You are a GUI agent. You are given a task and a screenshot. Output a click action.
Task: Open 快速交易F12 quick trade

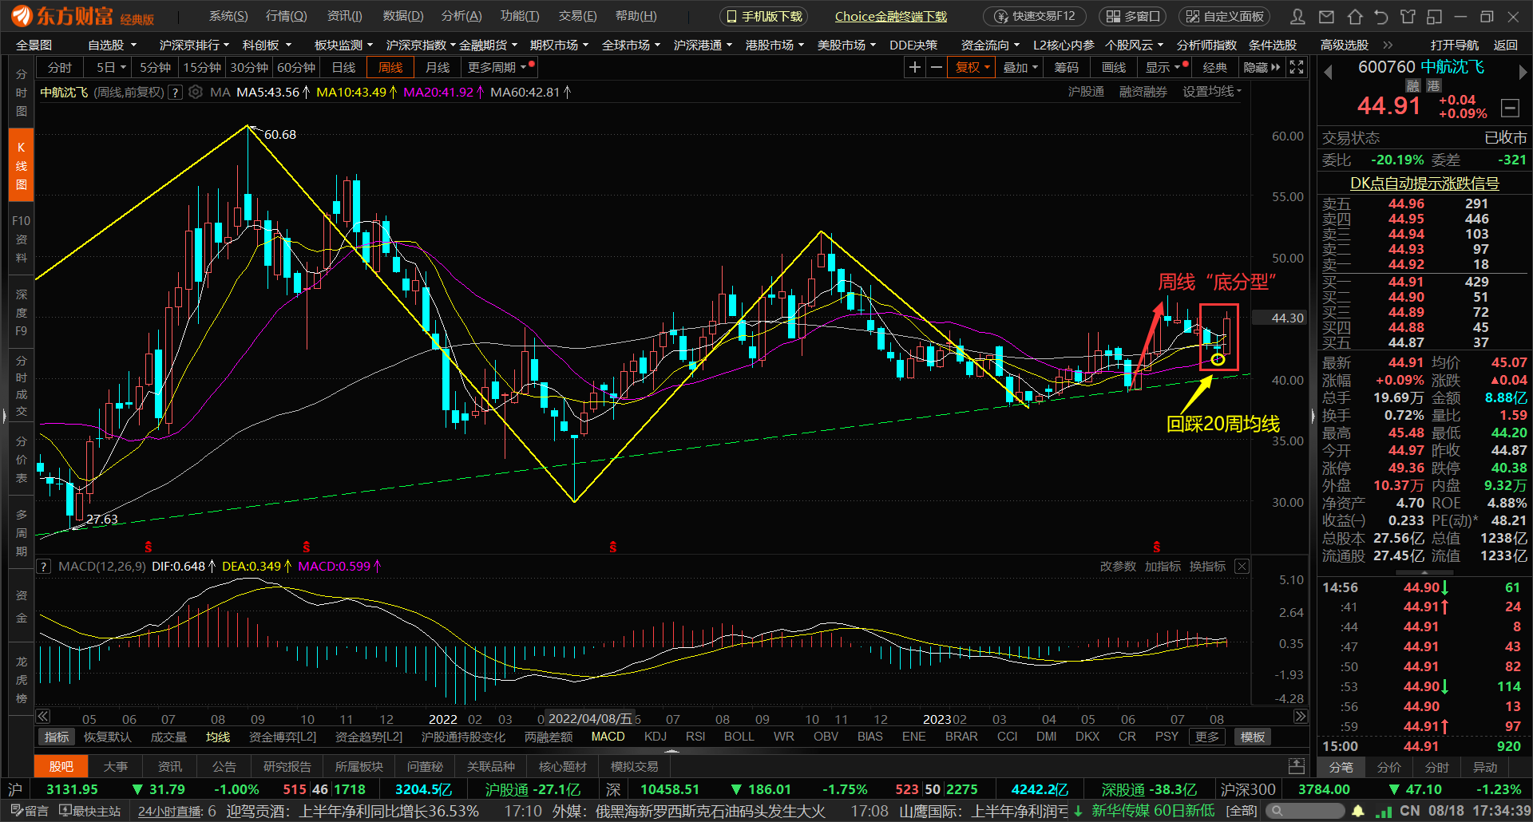[1036, 17]
